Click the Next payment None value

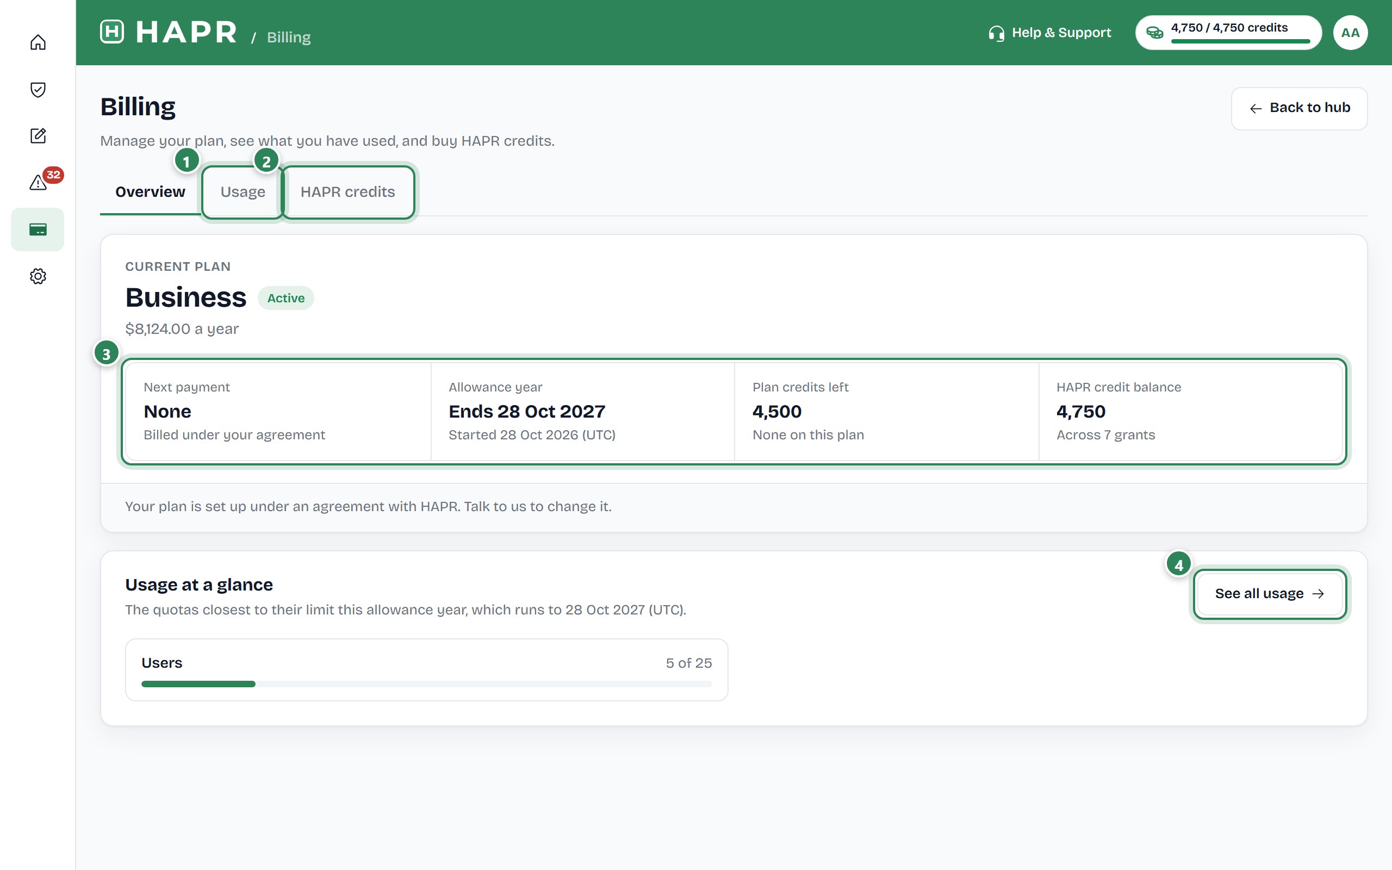[167, 412]
